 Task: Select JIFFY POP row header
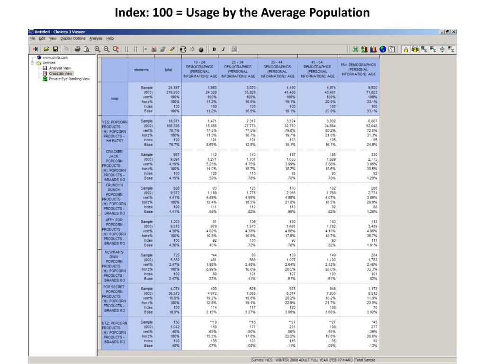tap(115, 233)
